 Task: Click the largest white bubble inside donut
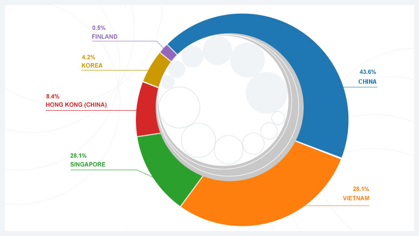pos(179,108)
